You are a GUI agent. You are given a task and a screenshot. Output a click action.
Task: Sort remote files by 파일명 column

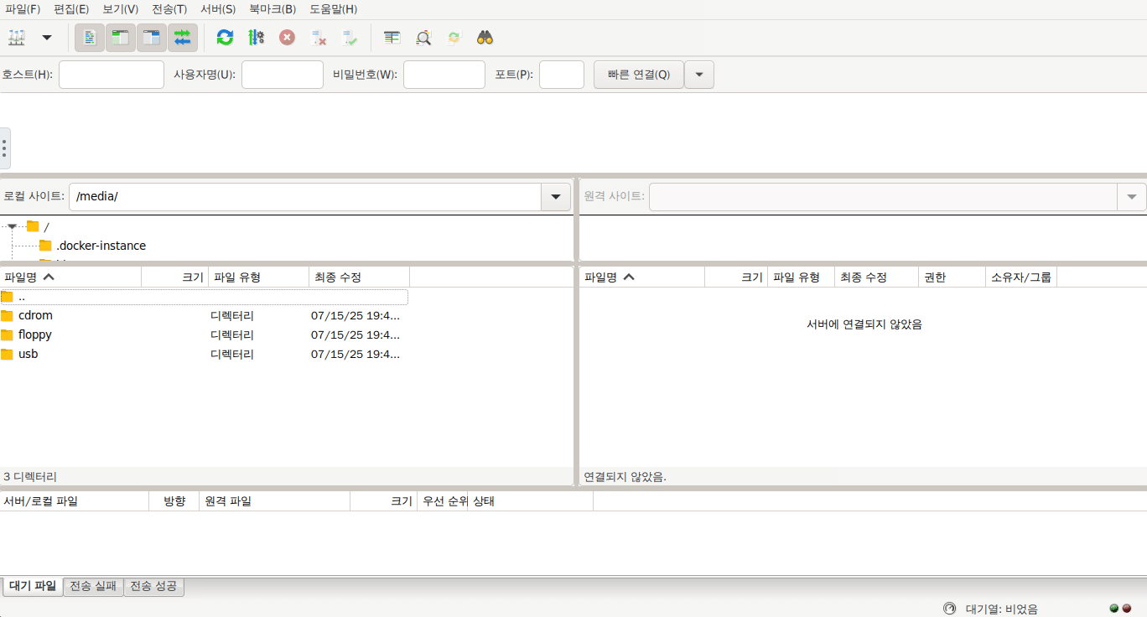(x=642, y=277)
